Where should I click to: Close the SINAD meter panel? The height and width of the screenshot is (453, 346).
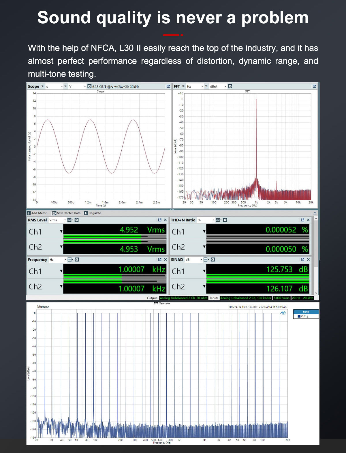point(308,260)
